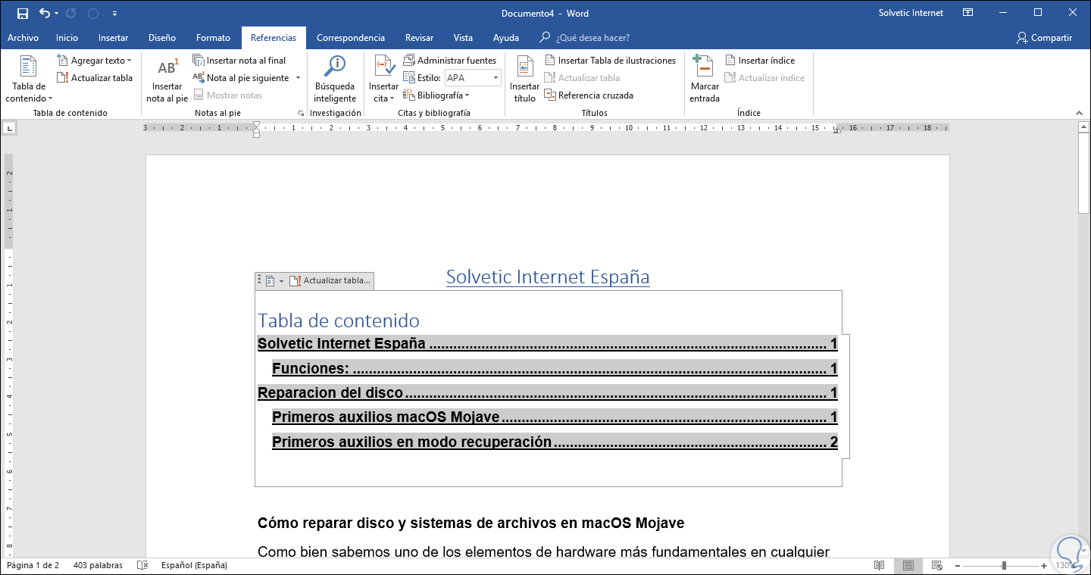Switch to Read Mode view
Viewport: 1091px width, 575px height.
tap(880, 565)
